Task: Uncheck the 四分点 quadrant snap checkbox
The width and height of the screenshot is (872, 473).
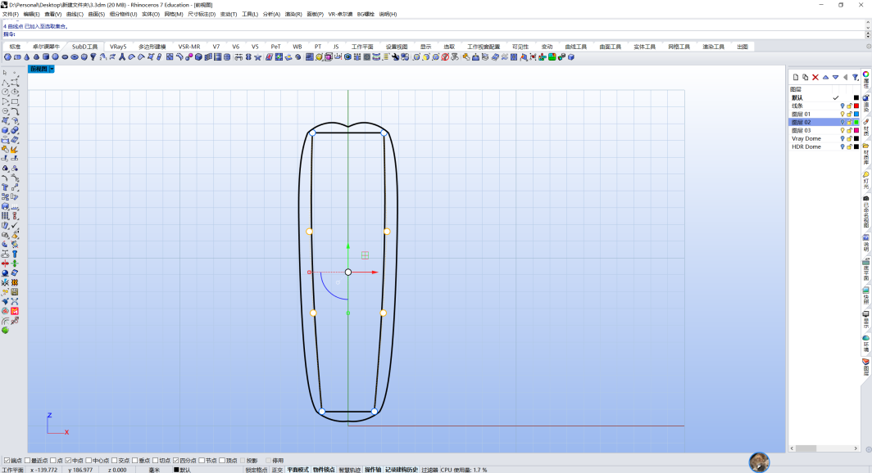Action: 175,460
